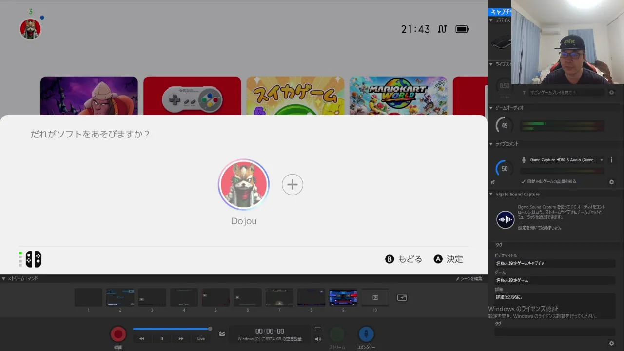The image size is (624, 351).
Task: Jump to Live playback
Action: 201,339
